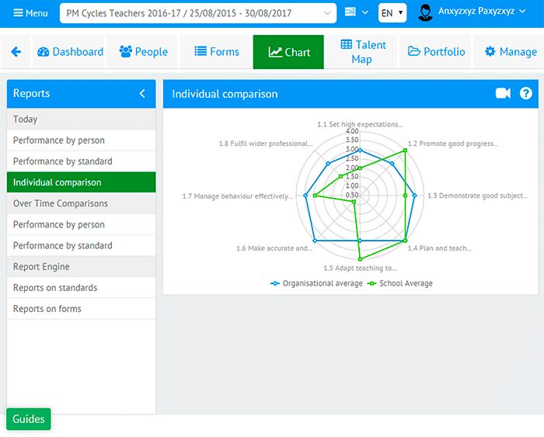Viewport: 544px width, 437px height.
Task: Open Performance by person under Over Time Comparisons
Action: point(81,224)
